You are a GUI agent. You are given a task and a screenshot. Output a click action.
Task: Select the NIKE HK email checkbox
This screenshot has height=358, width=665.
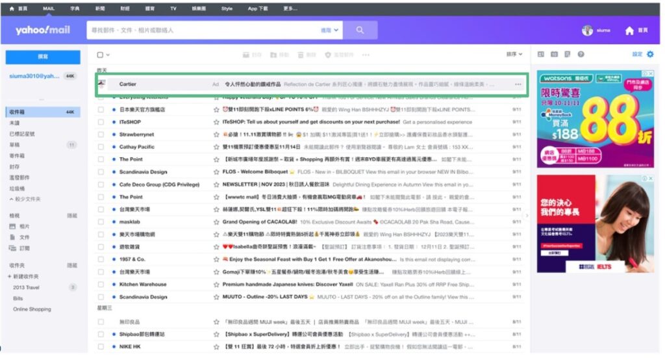coord(101,347)
